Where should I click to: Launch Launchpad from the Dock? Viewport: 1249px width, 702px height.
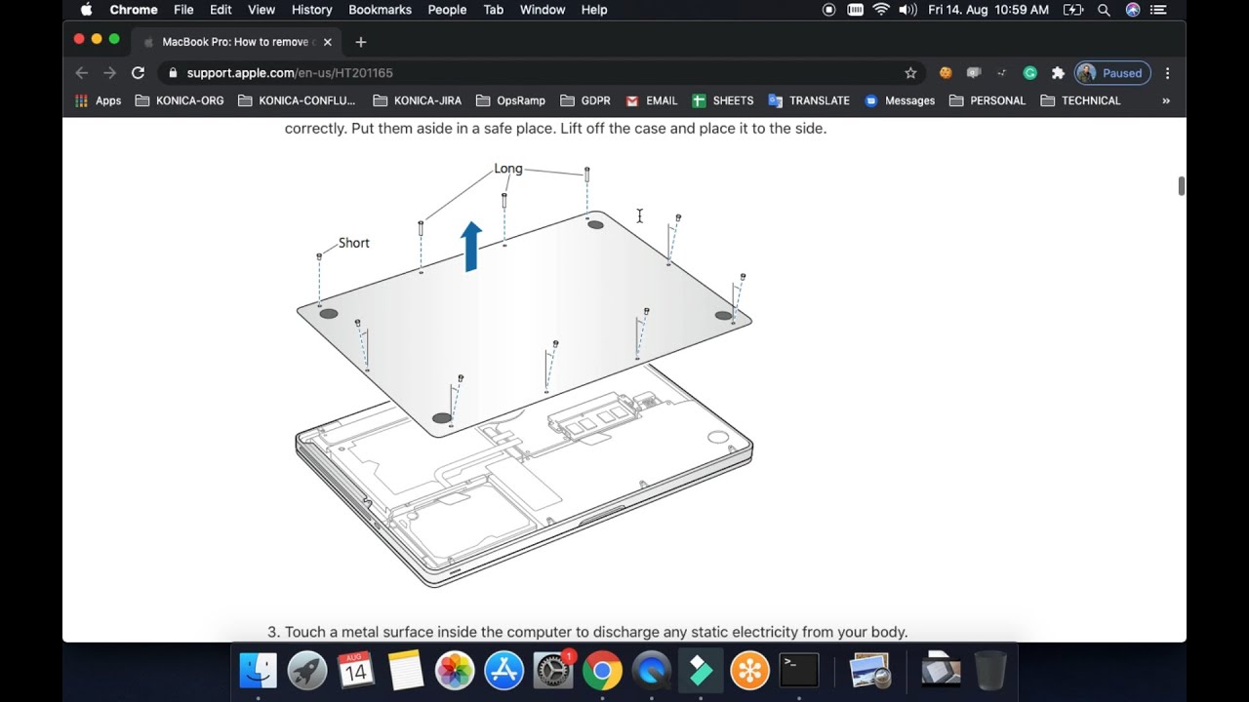point(307,671)
